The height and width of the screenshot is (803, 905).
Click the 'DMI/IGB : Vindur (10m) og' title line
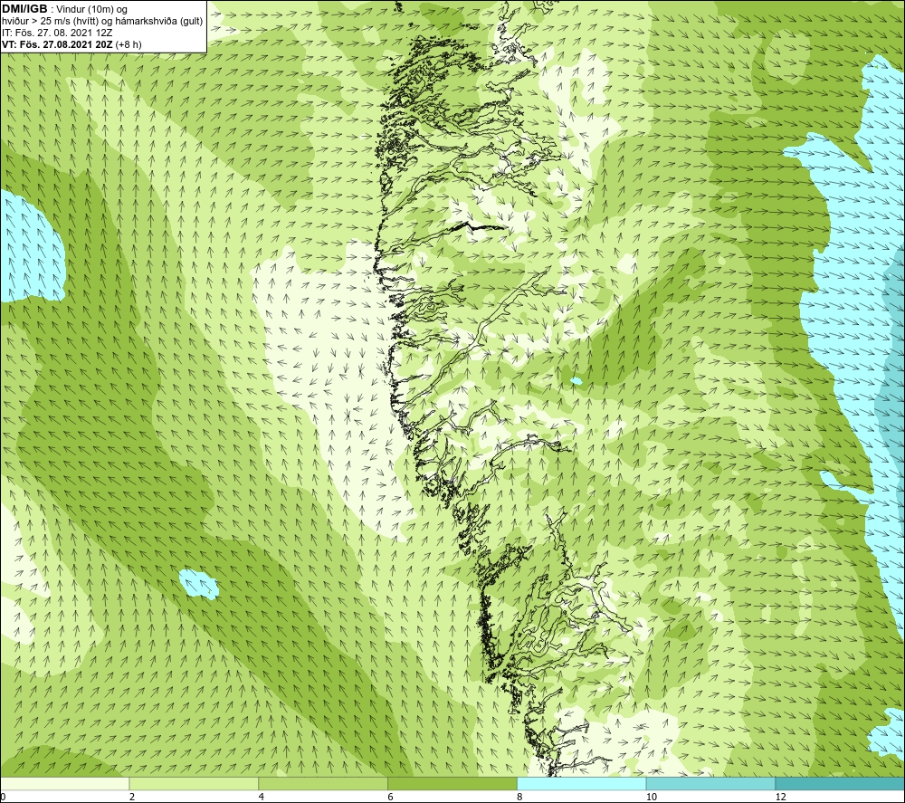click(x=64, y=9)
